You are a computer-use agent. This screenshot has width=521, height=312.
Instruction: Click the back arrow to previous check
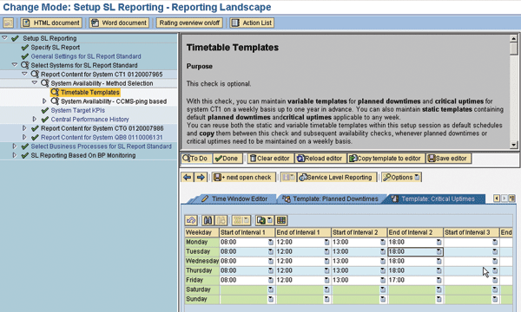(188, 178)
